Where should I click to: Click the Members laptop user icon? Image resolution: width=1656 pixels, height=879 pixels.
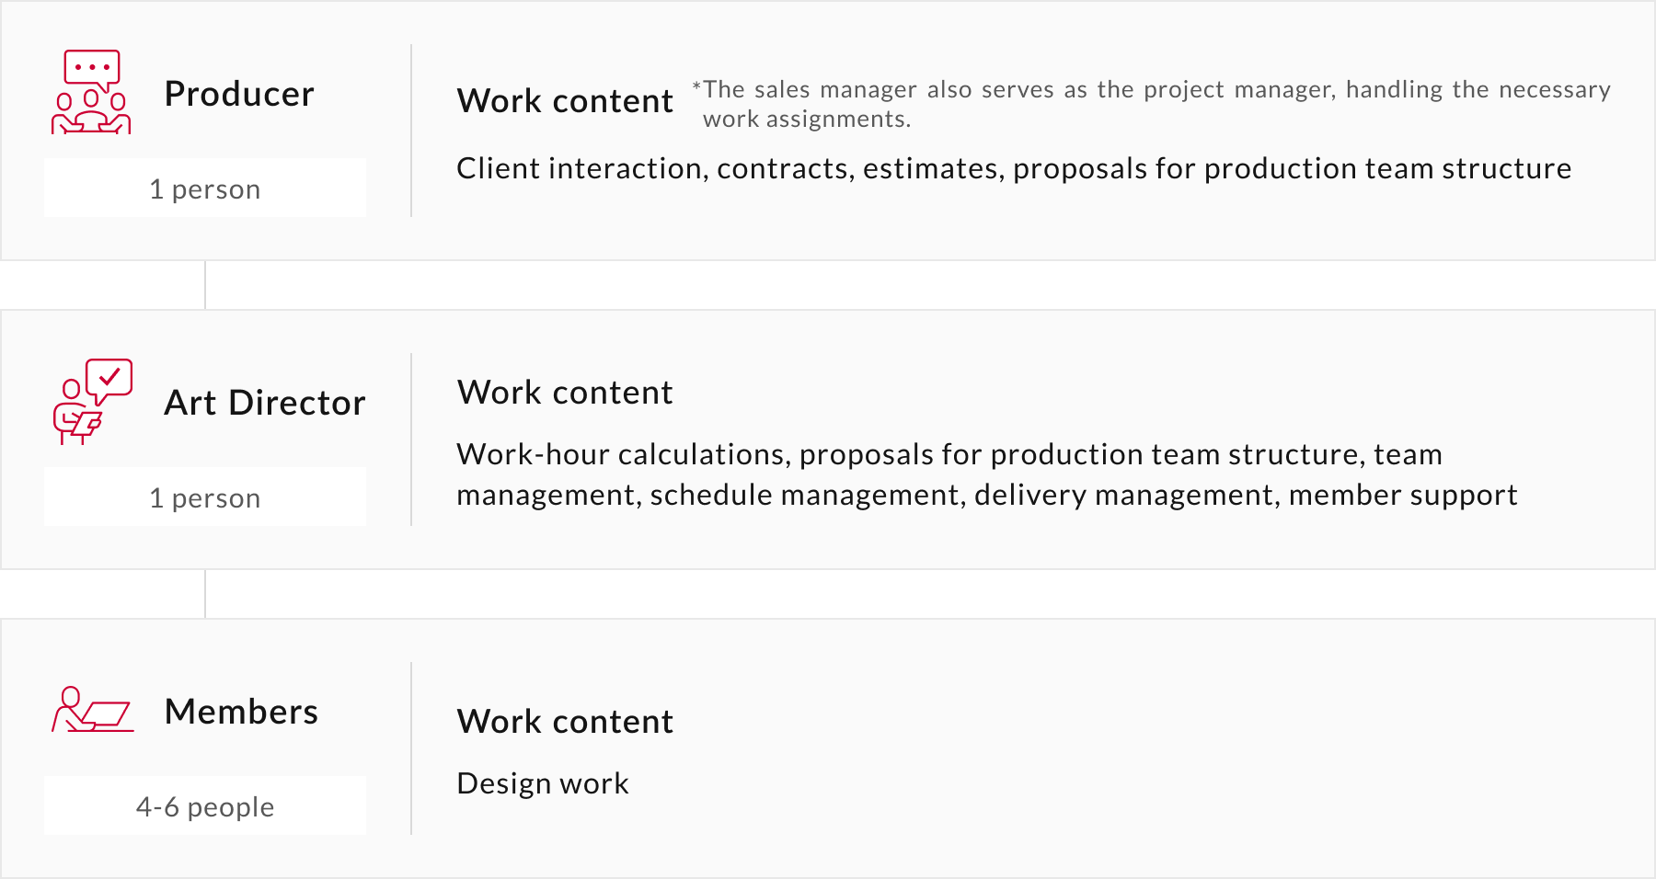93,710
